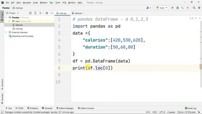Image resolution: width=202 pixels, height=114 pixels.
Task: Go to previous highlighted error arrow
Action: click(196, 18)
